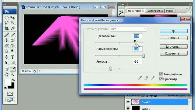
Task: Select the Clone Stamp tool
Action: click(x=7, y=40)
